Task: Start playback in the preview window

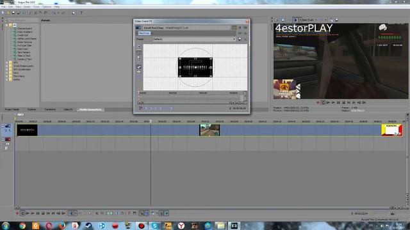Action: 333,103
